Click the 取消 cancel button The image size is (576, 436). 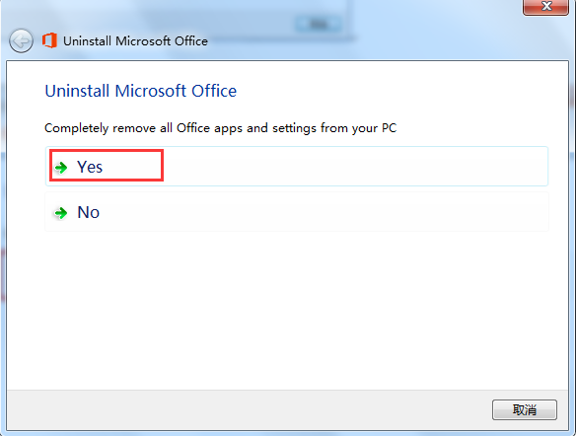(x=525, y=409)
